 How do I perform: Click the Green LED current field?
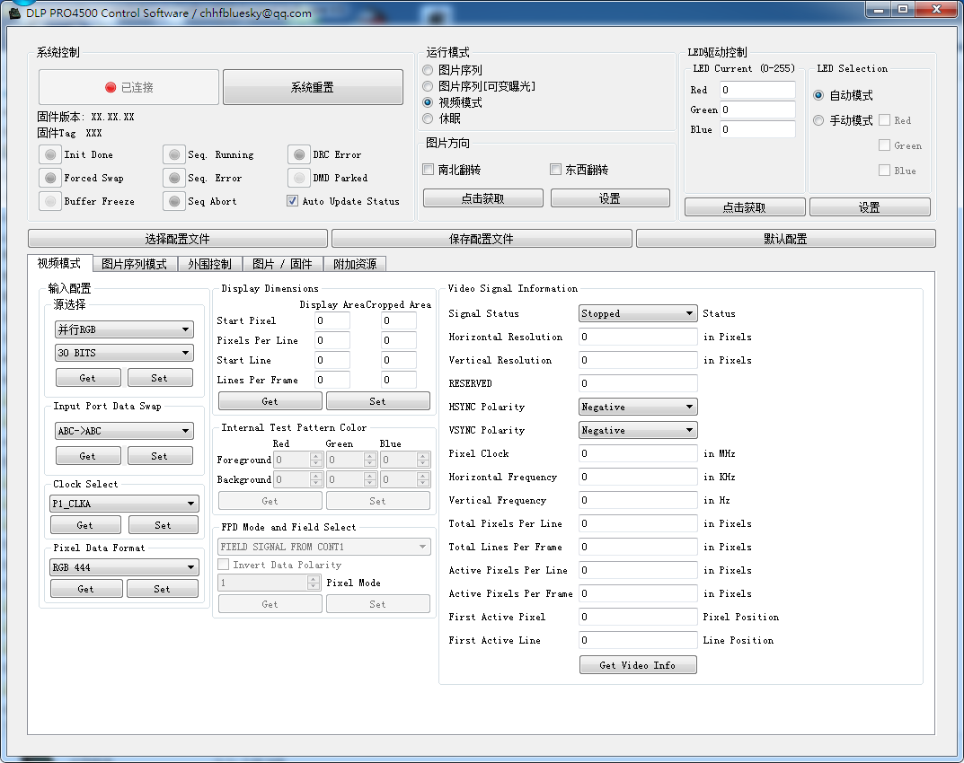pos(757,110)
